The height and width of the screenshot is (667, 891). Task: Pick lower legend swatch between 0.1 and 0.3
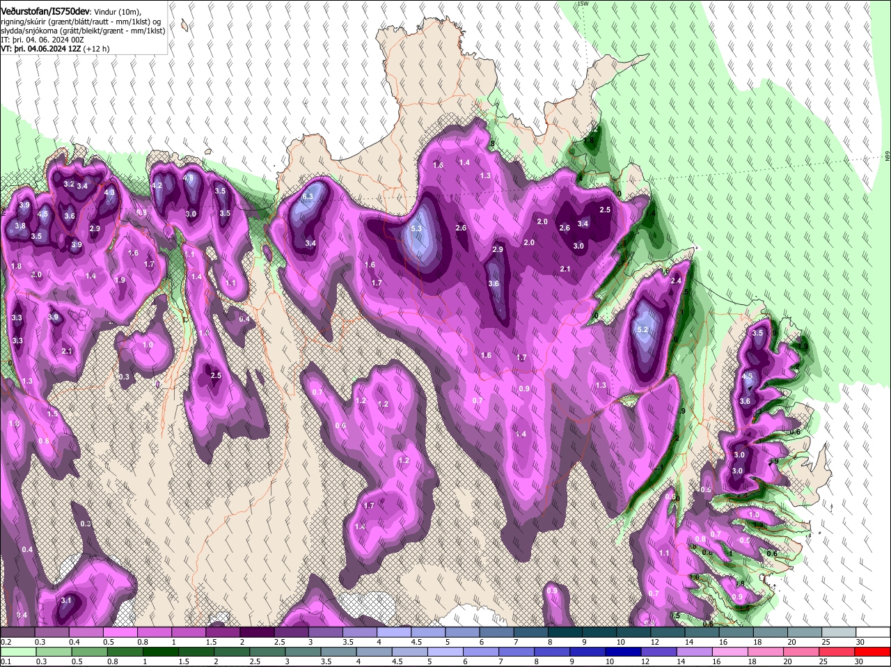[x=20, y=652]
